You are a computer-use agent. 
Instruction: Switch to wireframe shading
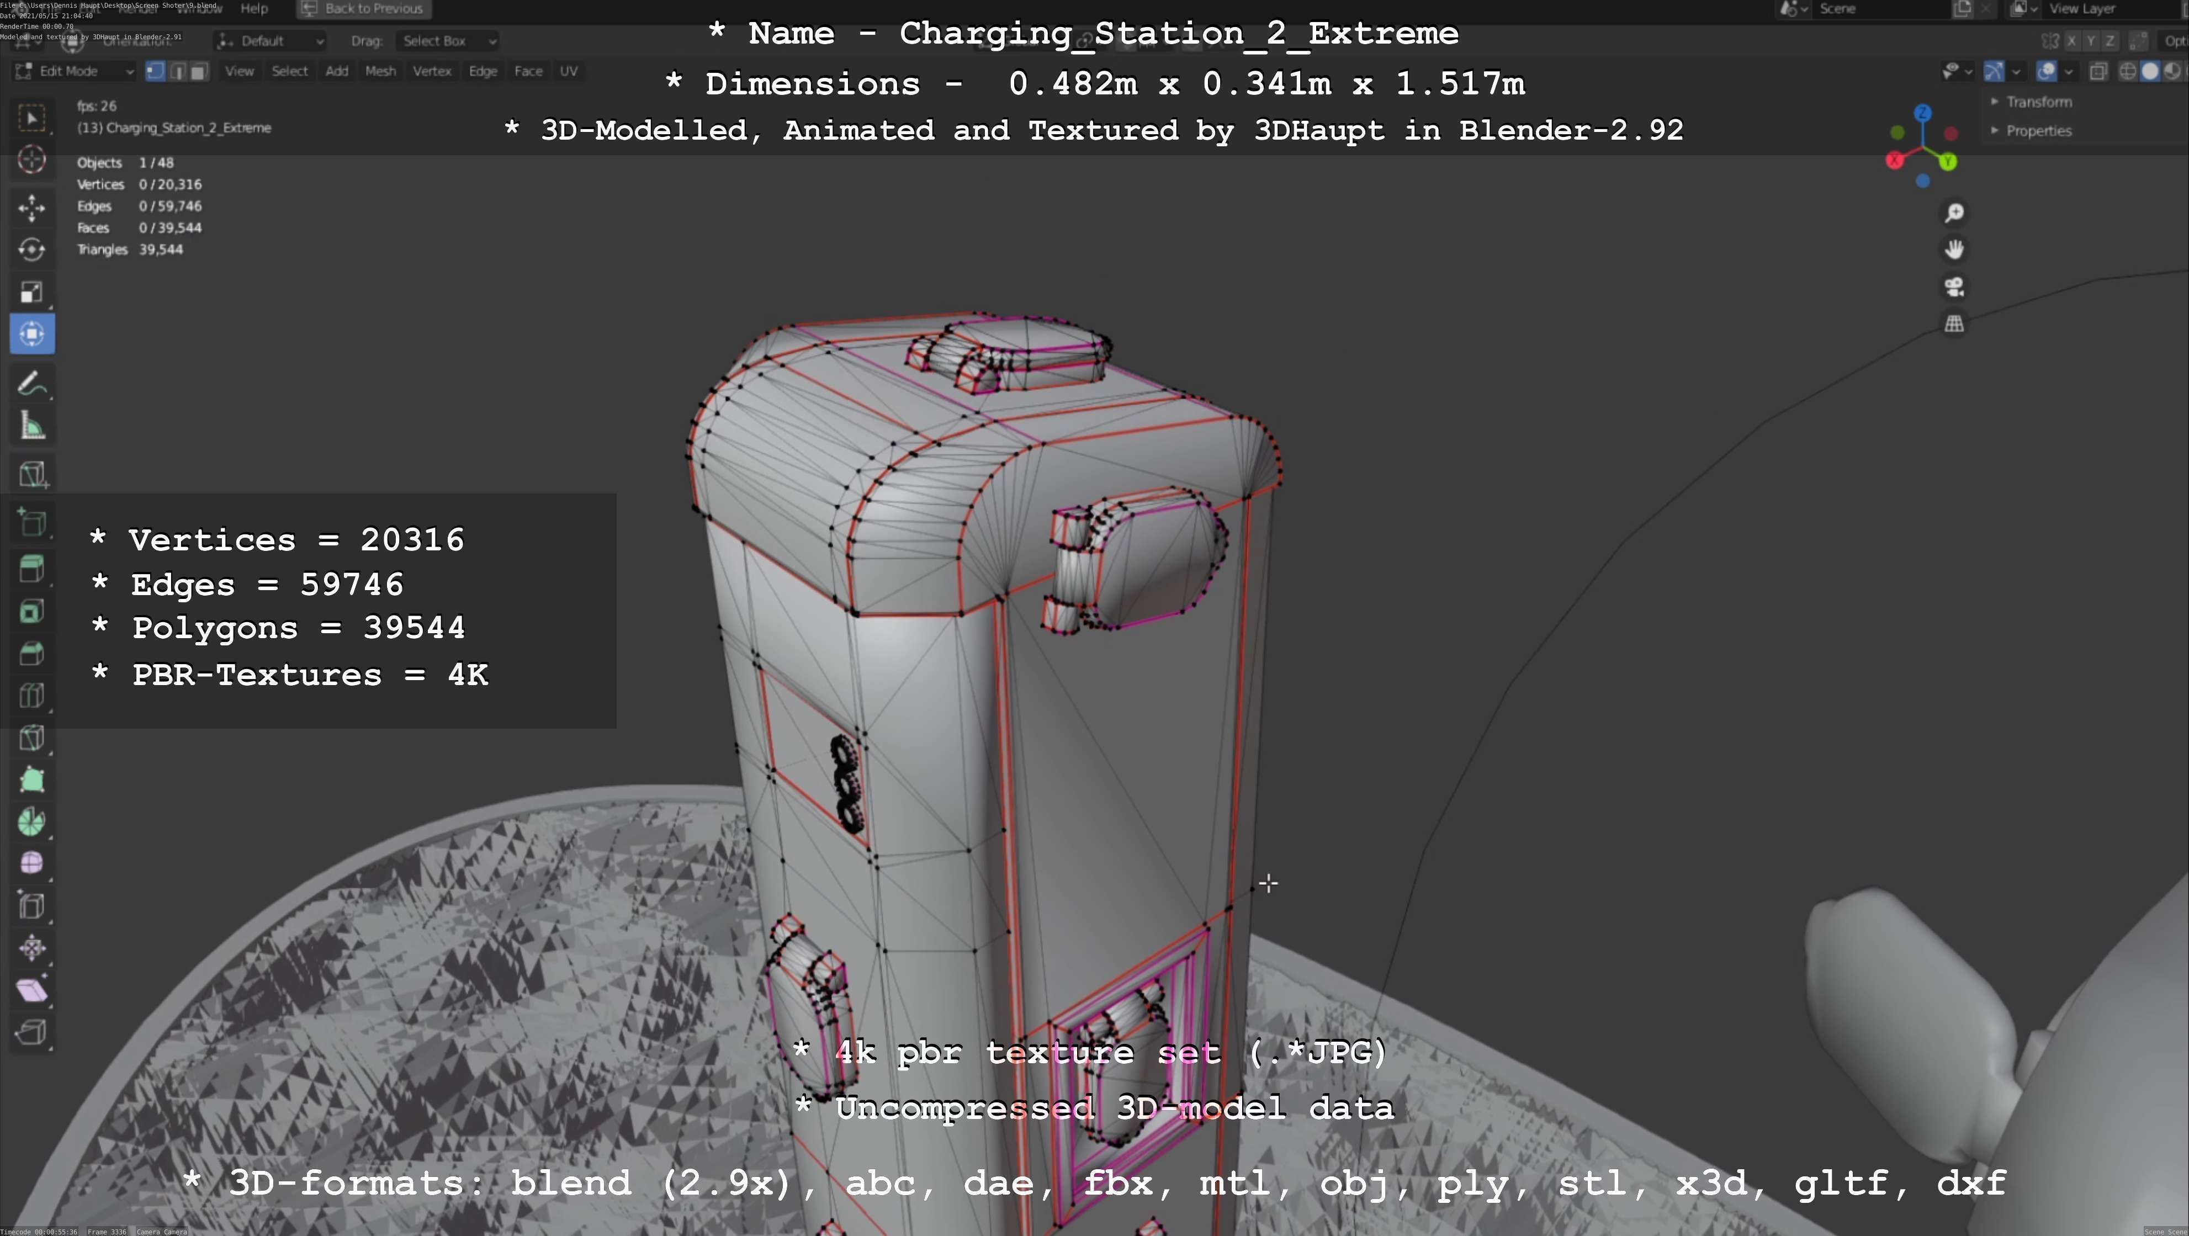click(x=2128, y=71)
